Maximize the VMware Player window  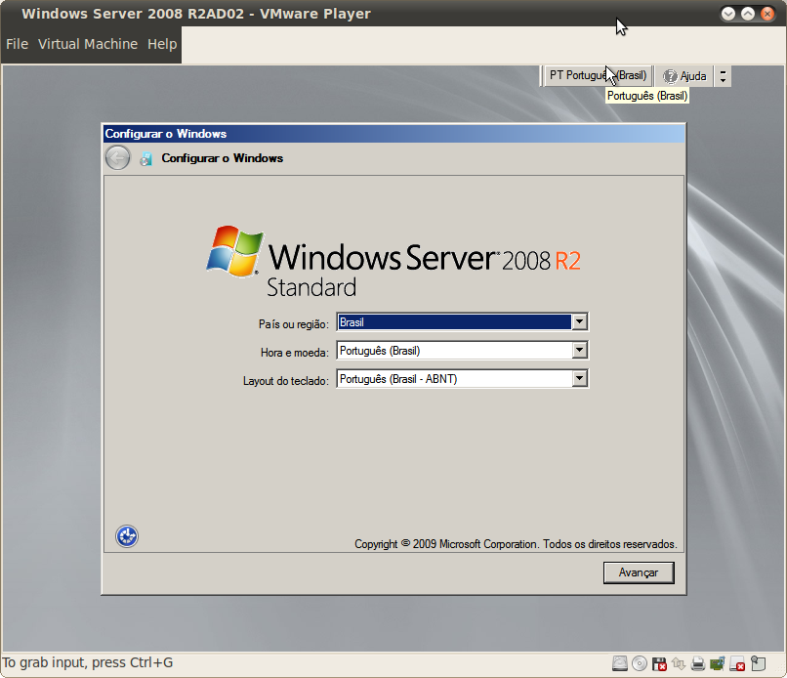tap(748, 14)
